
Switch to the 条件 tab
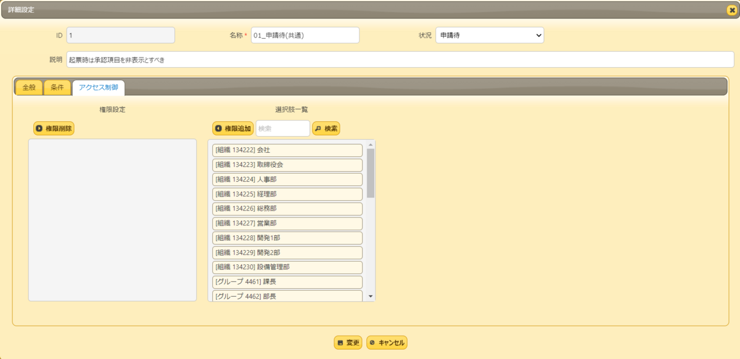pos(57,87)
